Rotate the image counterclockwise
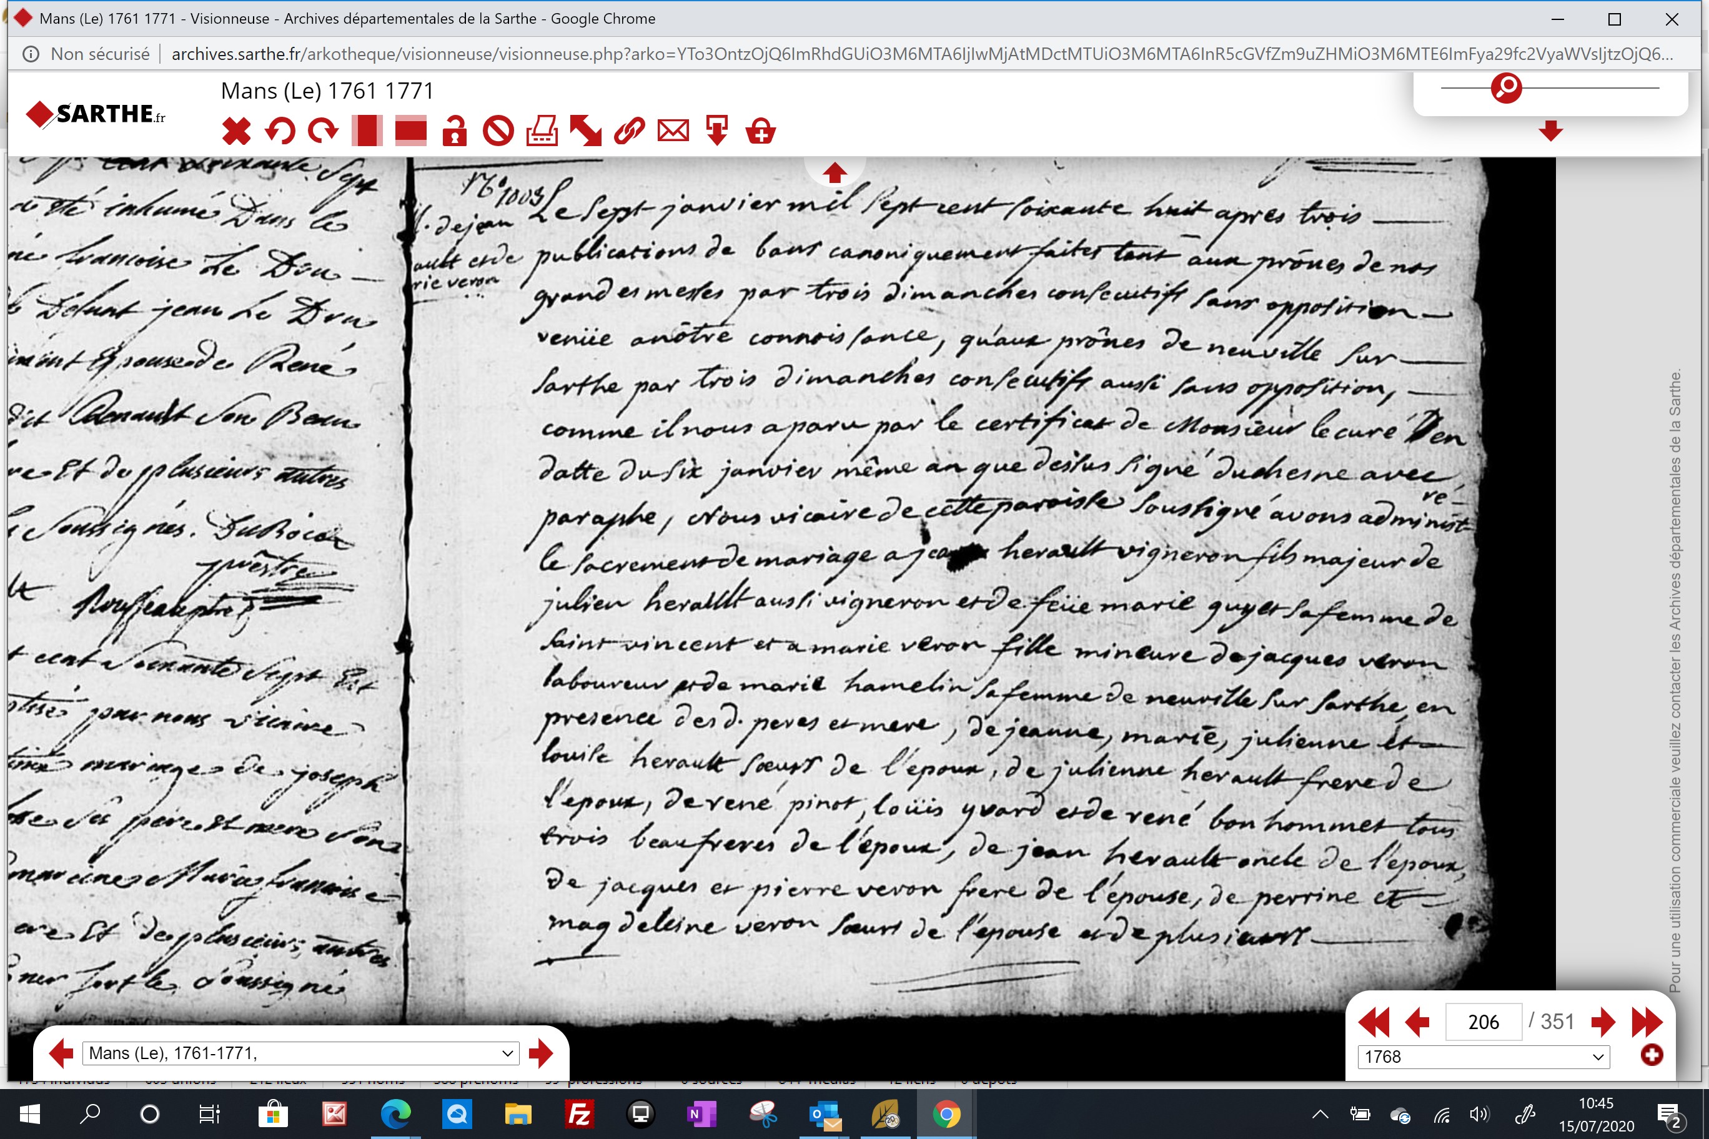This screenshot has width=1709, height=1139. pyautogui.click(x=280, y=132)
